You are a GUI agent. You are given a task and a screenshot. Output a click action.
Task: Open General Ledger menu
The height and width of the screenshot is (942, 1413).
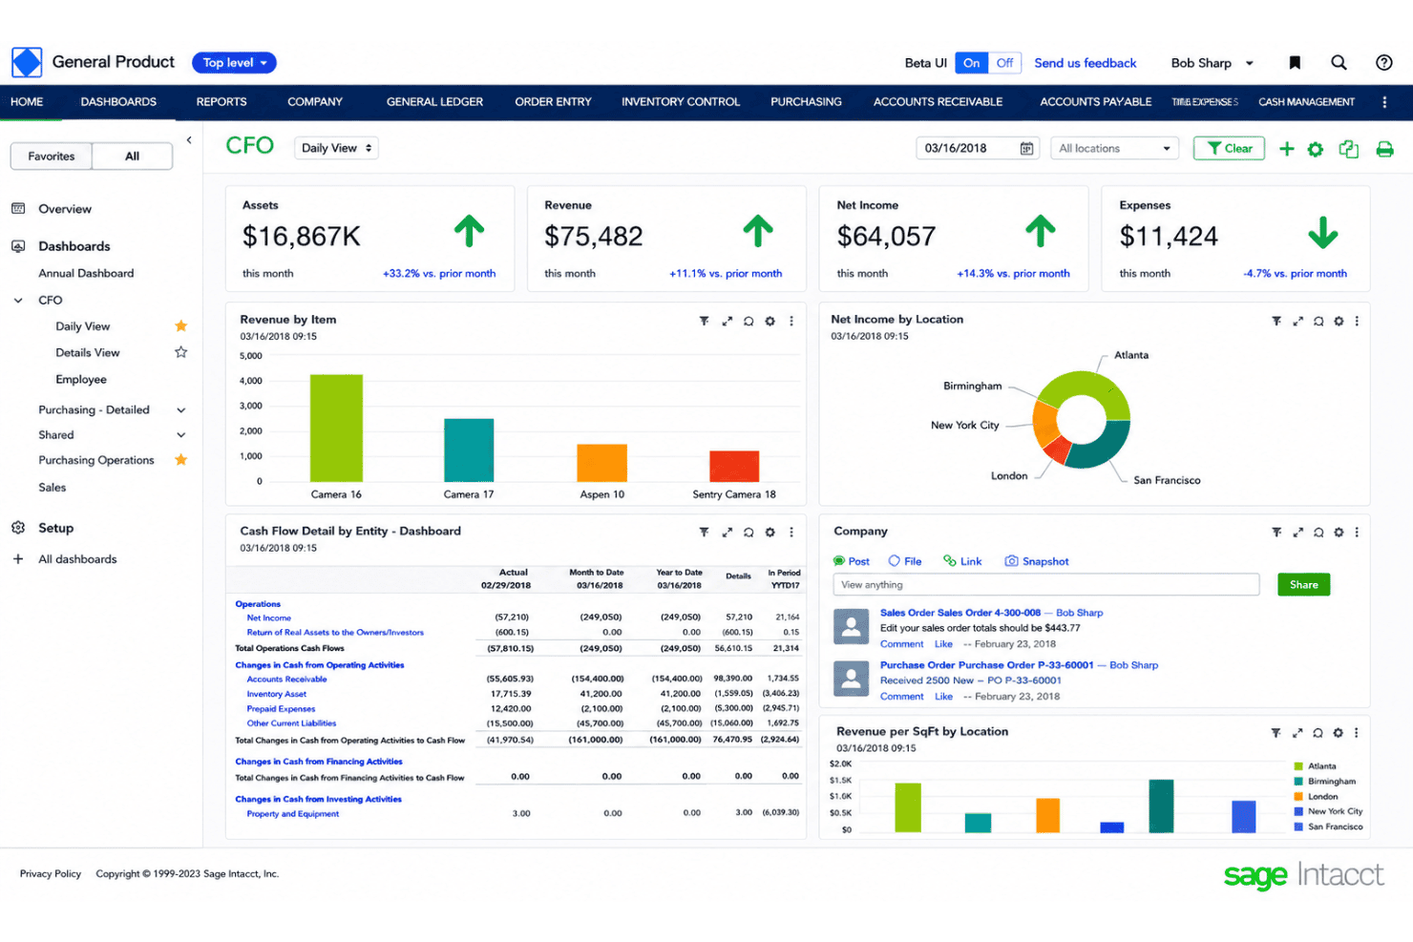coord(434,102)
